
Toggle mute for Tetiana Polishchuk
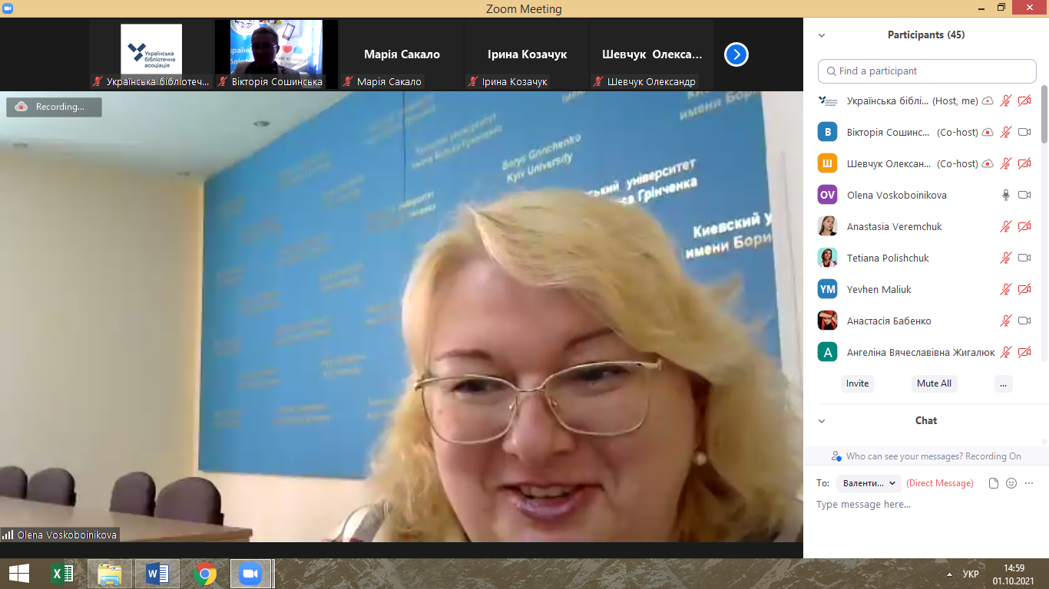point(1005,258)
